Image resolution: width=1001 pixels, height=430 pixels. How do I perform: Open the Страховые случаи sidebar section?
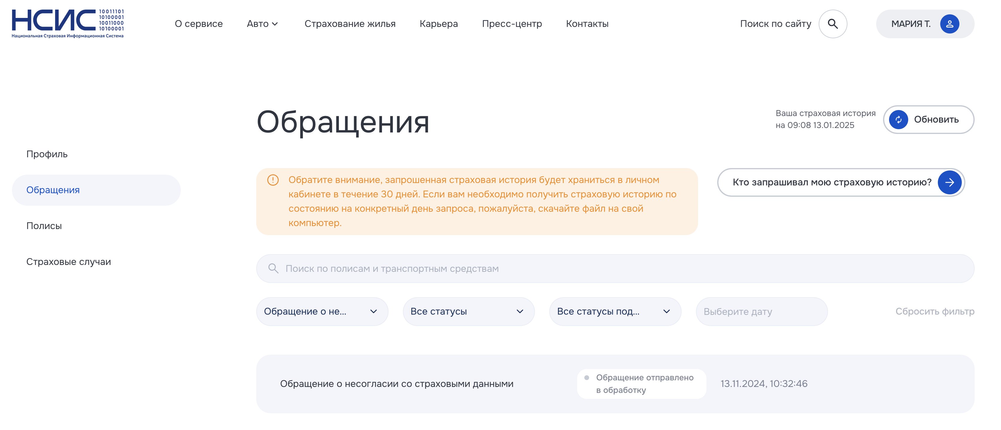68,262
